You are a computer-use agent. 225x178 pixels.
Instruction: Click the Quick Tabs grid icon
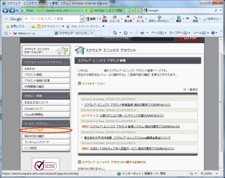tap(6, 33)
